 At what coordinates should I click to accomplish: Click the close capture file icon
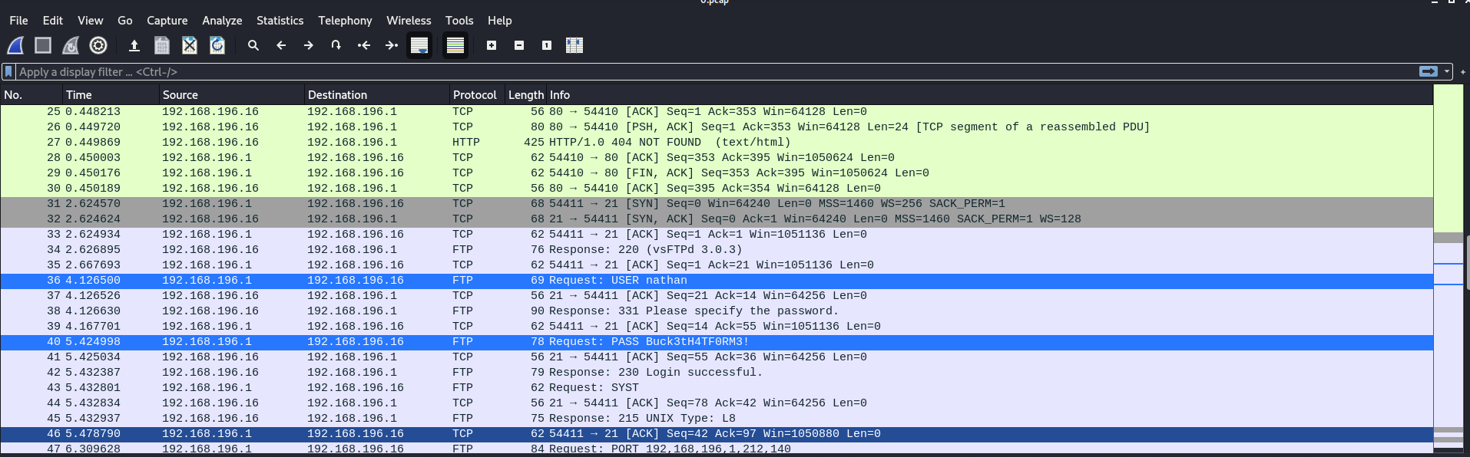coord(190,46)
